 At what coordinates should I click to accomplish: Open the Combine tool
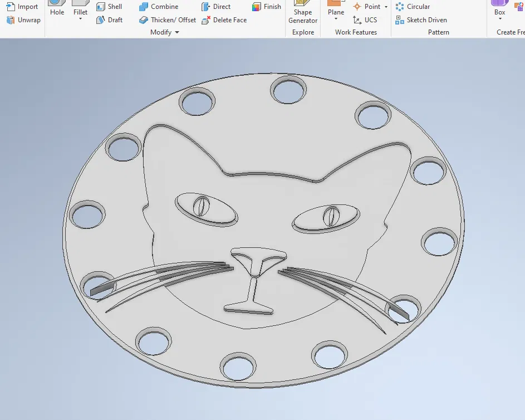[x=158, y=7]
